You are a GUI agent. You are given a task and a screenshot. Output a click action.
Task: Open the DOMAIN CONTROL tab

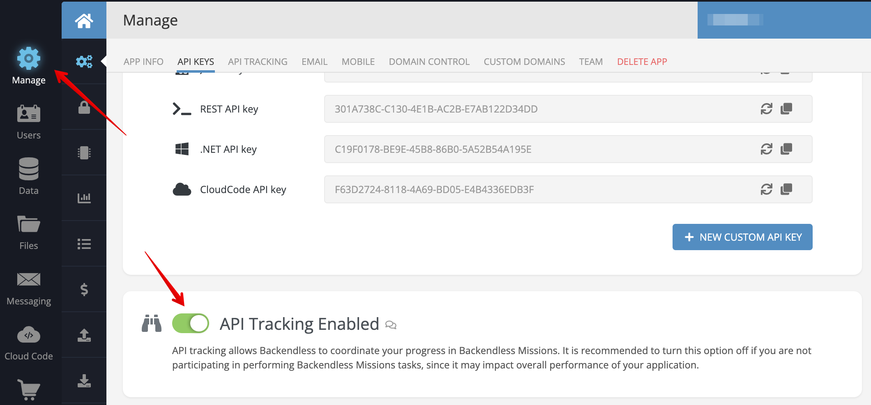429,62
